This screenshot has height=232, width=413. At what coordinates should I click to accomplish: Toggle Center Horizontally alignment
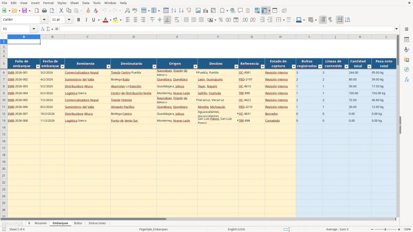(135, 20)
